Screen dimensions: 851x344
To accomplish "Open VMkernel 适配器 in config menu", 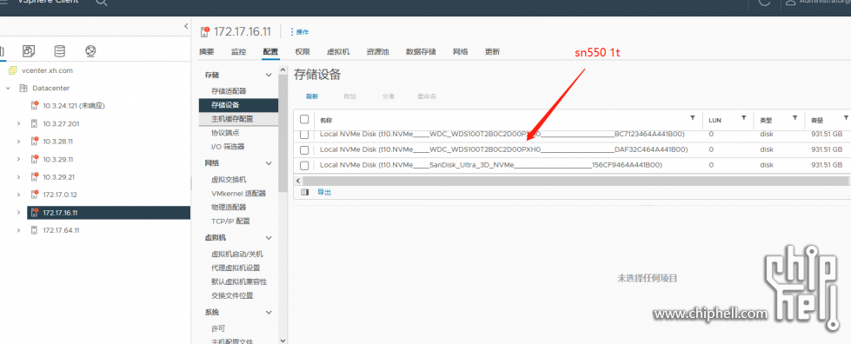I will click(x=238, y=193).
